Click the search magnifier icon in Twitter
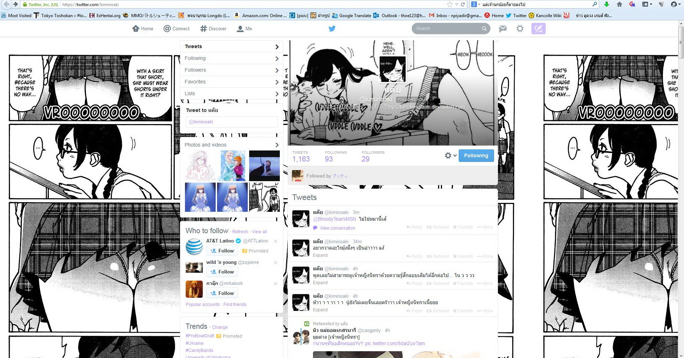The height and width of the screenshot is (358, 684). point(484,29)
